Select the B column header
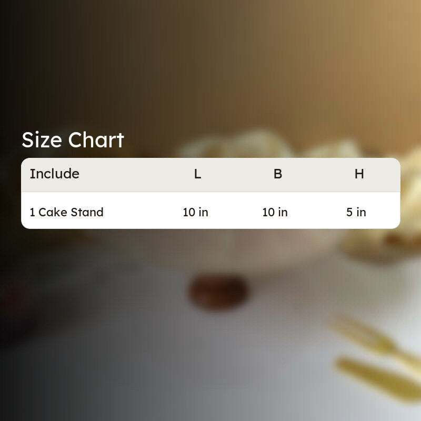 [x=278, y=174]
